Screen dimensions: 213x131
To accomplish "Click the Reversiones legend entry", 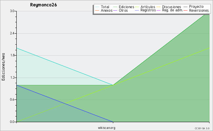I will 199,10.
